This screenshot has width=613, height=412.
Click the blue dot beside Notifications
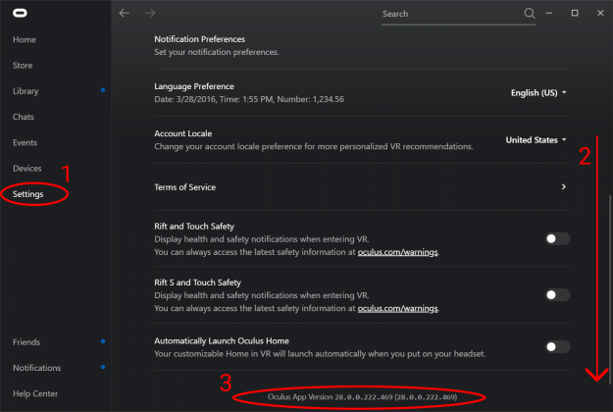103,368
